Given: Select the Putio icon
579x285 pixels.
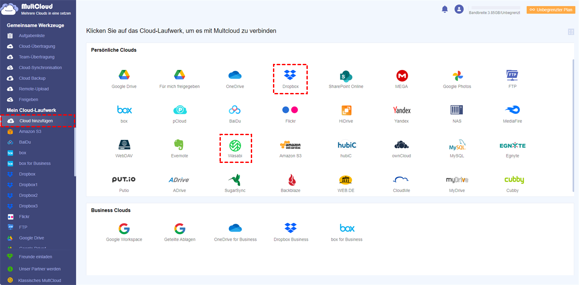Looking at the screenshot, I should [x=124, y=179].
